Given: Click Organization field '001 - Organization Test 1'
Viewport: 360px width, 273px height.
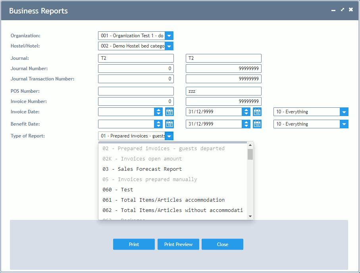Looking at the screenshot, I should (131, 36).
